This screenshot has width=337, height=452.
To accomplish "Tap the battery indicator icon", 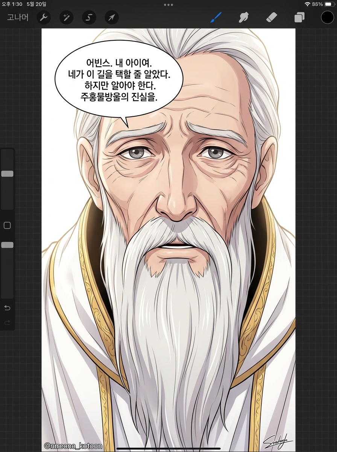I will [329, 4].
